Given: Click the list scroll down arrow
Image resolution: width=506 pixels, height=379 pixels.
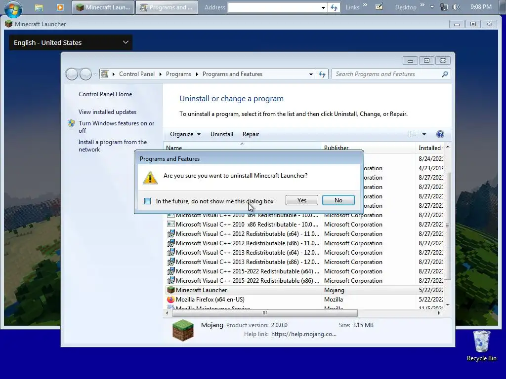Looking at the screenshot, I should 448,304.
